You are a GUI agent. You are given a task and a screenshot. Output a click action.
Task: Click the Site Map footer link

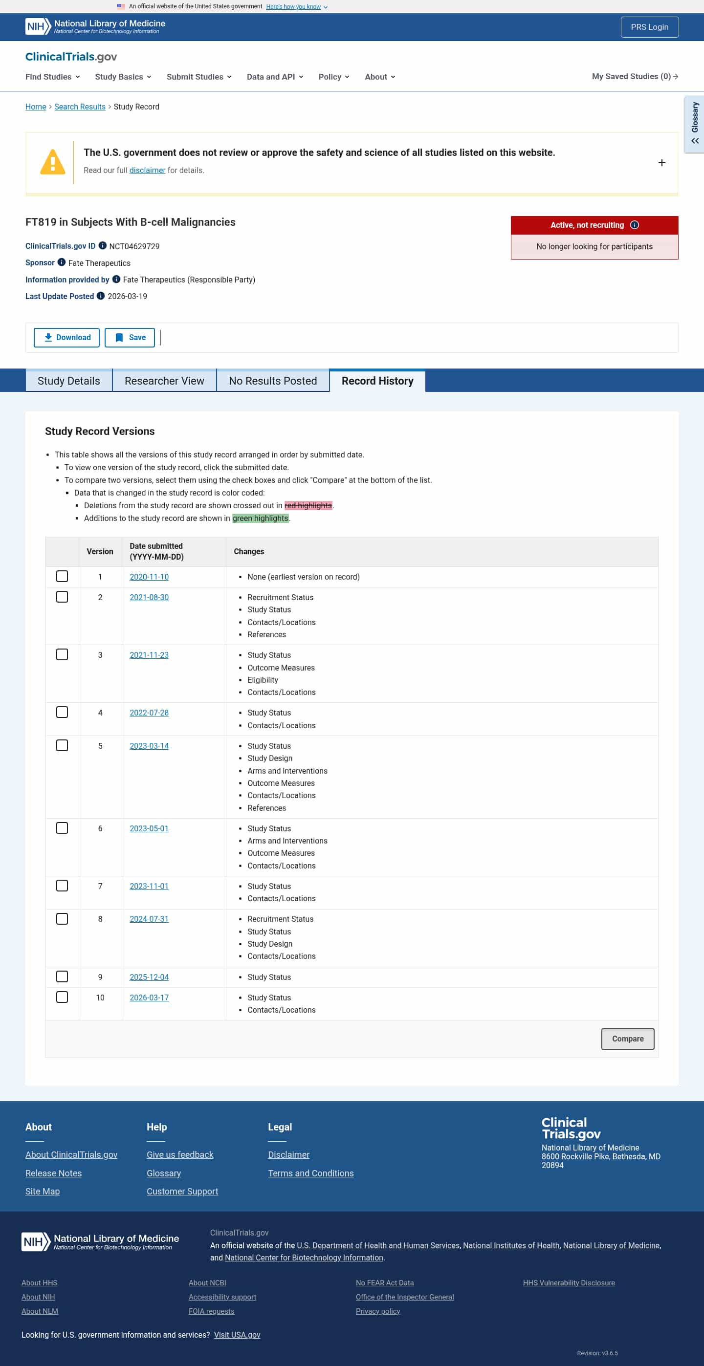43,1191
